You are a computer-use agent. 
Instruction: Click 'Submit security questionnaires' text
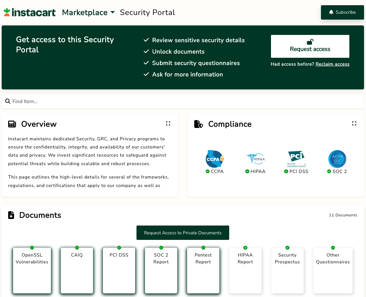coord(196,63)
